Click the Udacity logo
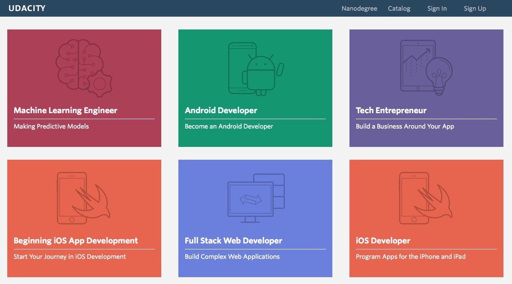This screenshot has width=512, height=284. (x=27, y=9)
